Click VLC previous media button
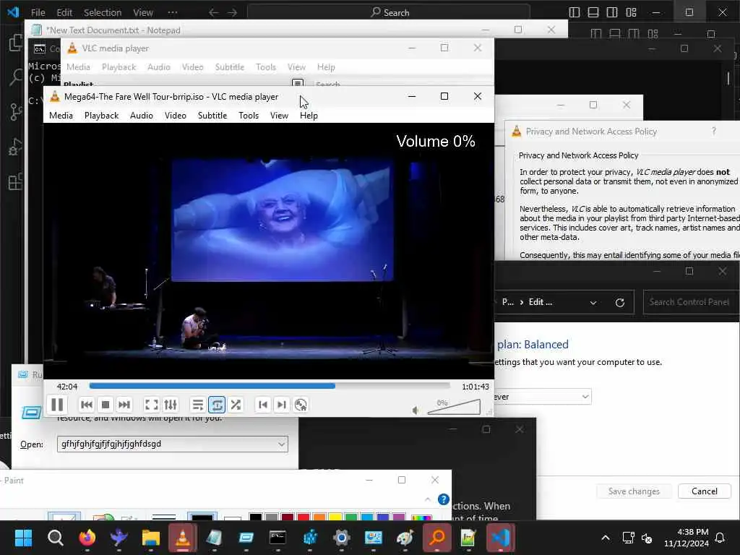740x555 pixels. pyautogui.click(x=87, y=405)
